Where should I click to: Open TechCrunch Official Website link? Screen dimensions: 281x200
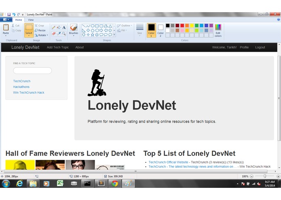(168, 162)
